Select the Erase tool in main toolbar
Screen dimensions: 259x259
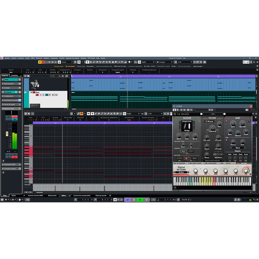97,62
